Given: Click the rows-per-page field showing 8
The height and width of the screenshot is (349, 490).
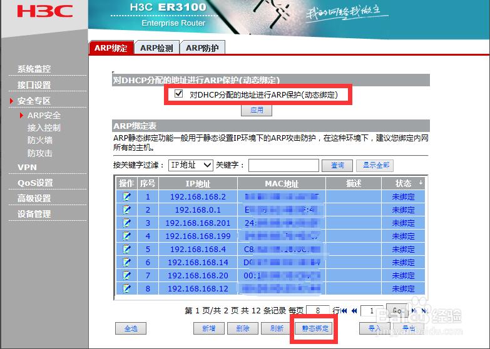Looking at the screenshot, I should 318,311.
